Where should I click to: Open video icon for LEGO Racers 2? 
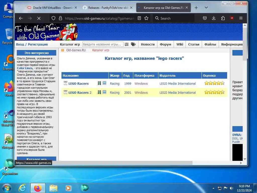coord(99,92)
